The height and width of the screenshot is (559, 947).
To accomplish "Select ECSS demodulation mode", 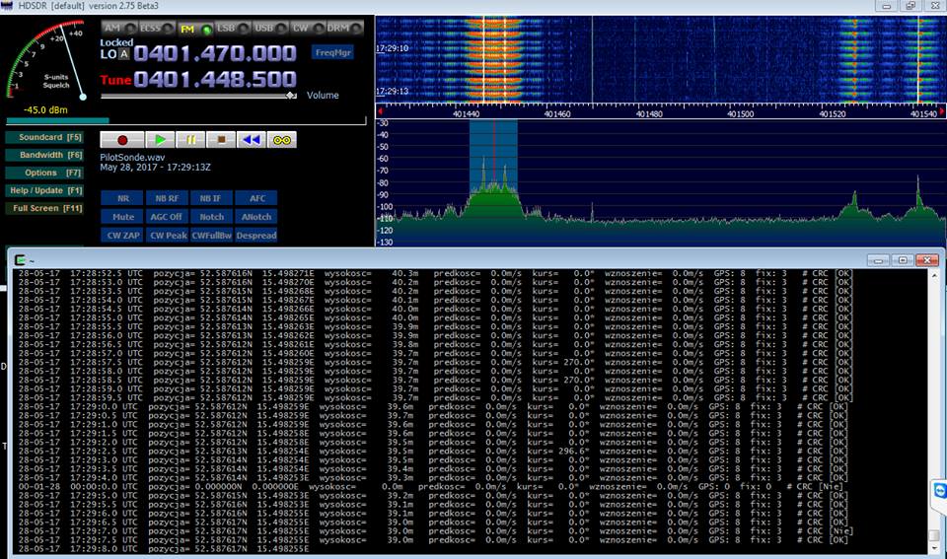I will [157, 28].
